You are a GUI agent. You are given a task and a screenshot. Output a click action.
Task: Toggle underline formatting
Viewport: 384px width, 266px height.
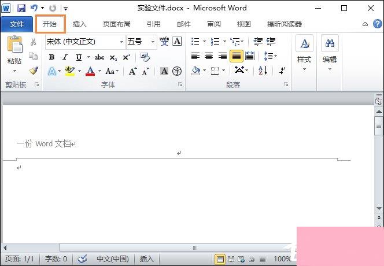[79, 57]
